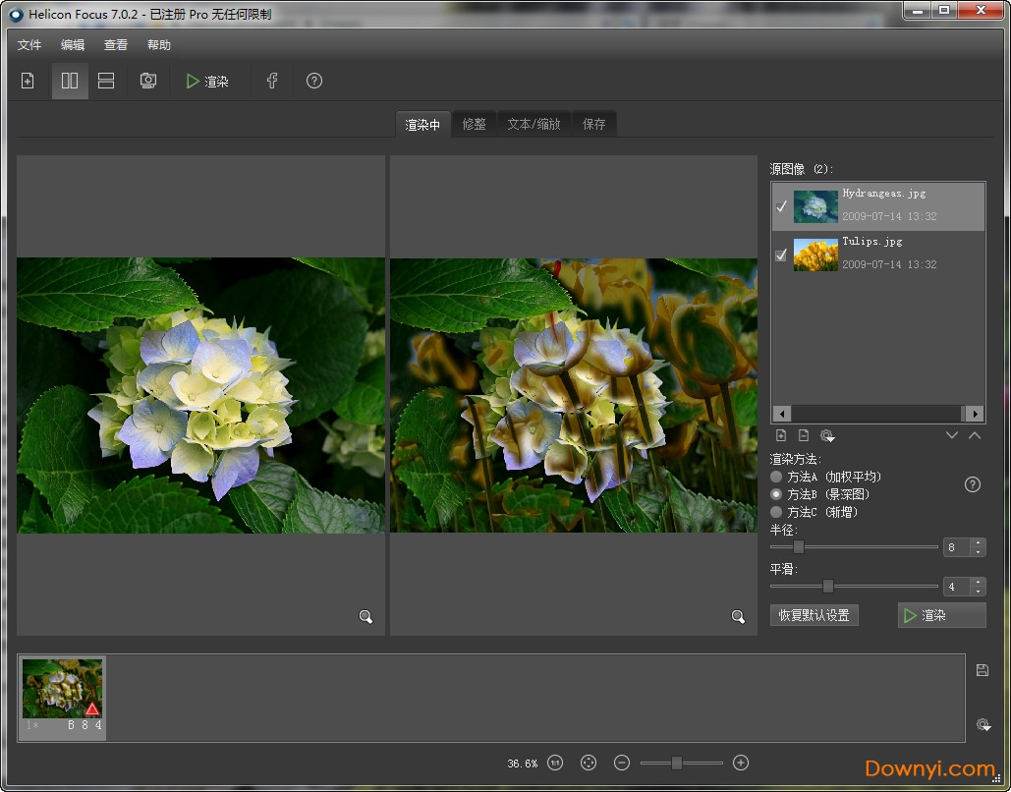Switch to the 修整 tab
Screen dimensions: 1011x792
coord(474,125)
